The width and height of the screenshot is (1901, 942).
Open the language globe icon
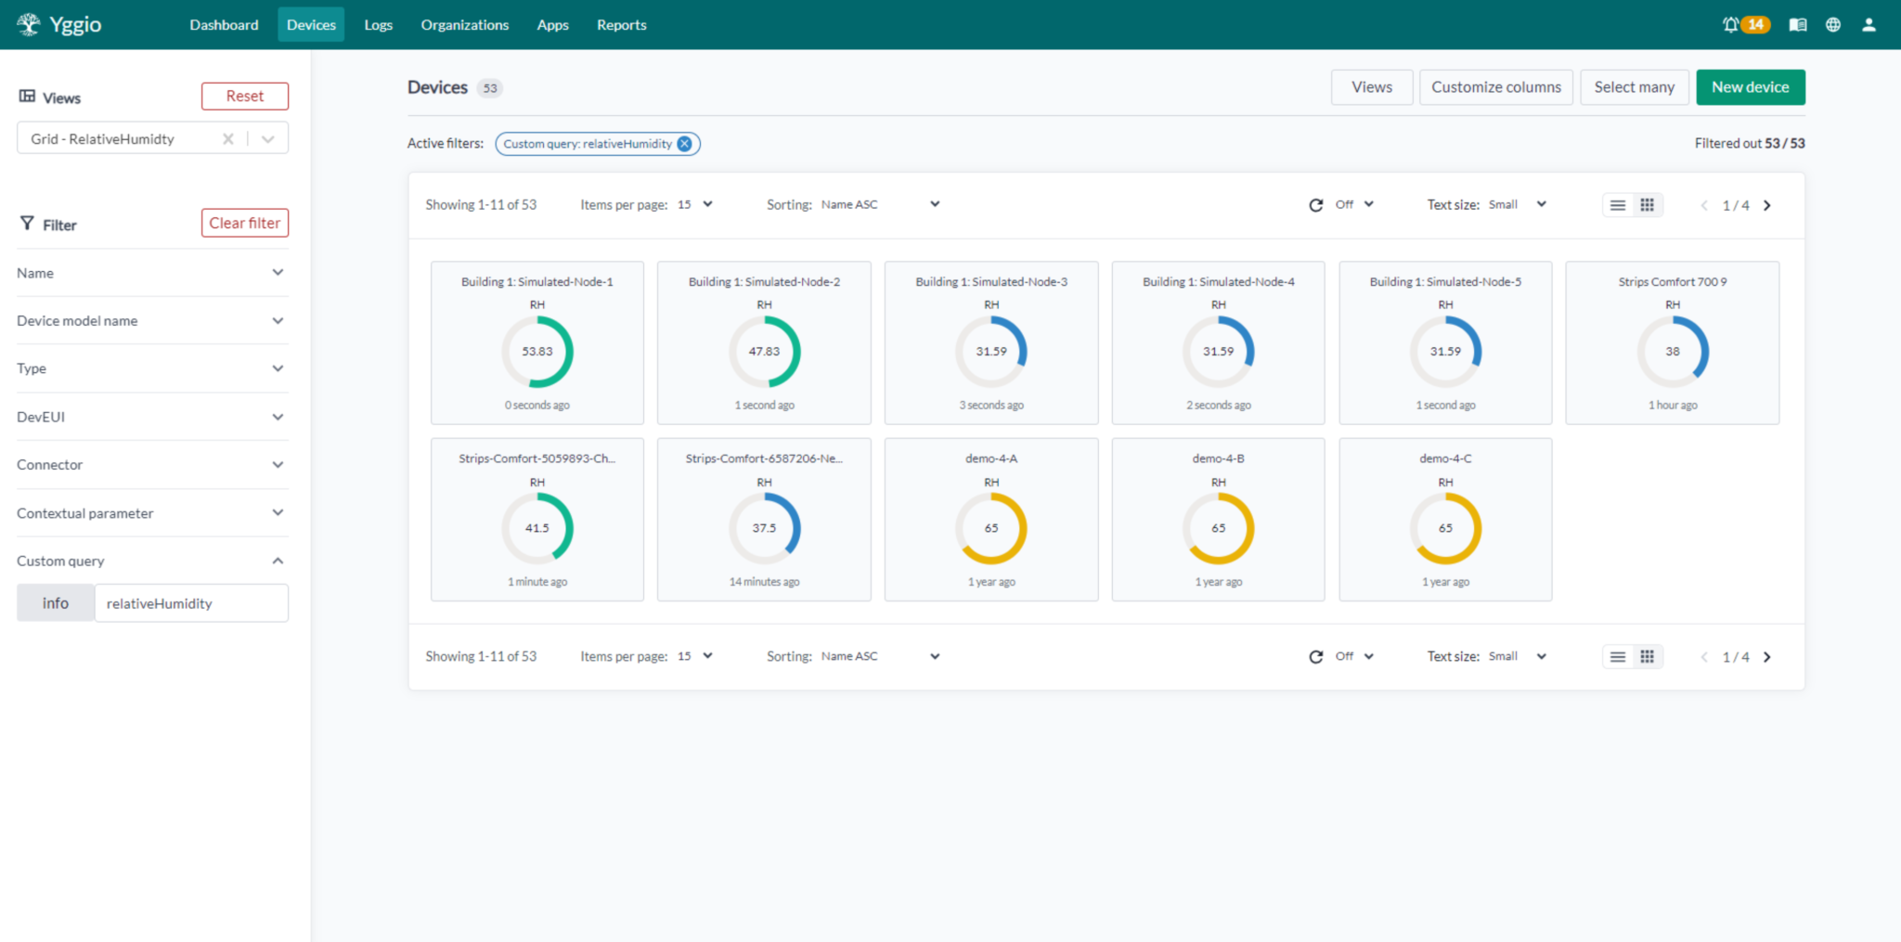tap(1833, 24)
